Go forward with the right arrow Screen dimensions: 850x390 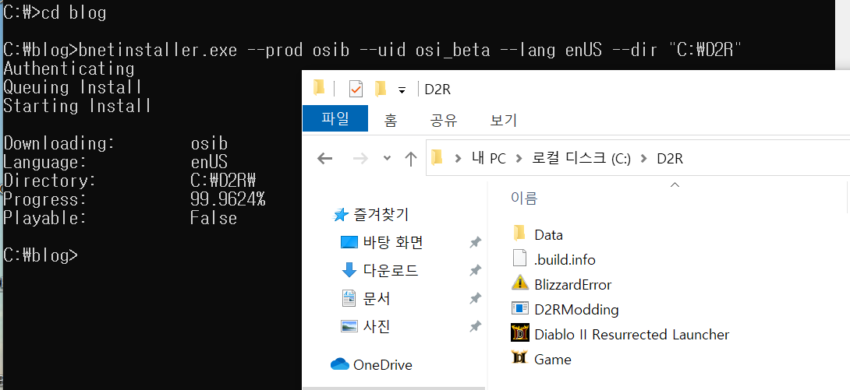[x=360, y=159]
